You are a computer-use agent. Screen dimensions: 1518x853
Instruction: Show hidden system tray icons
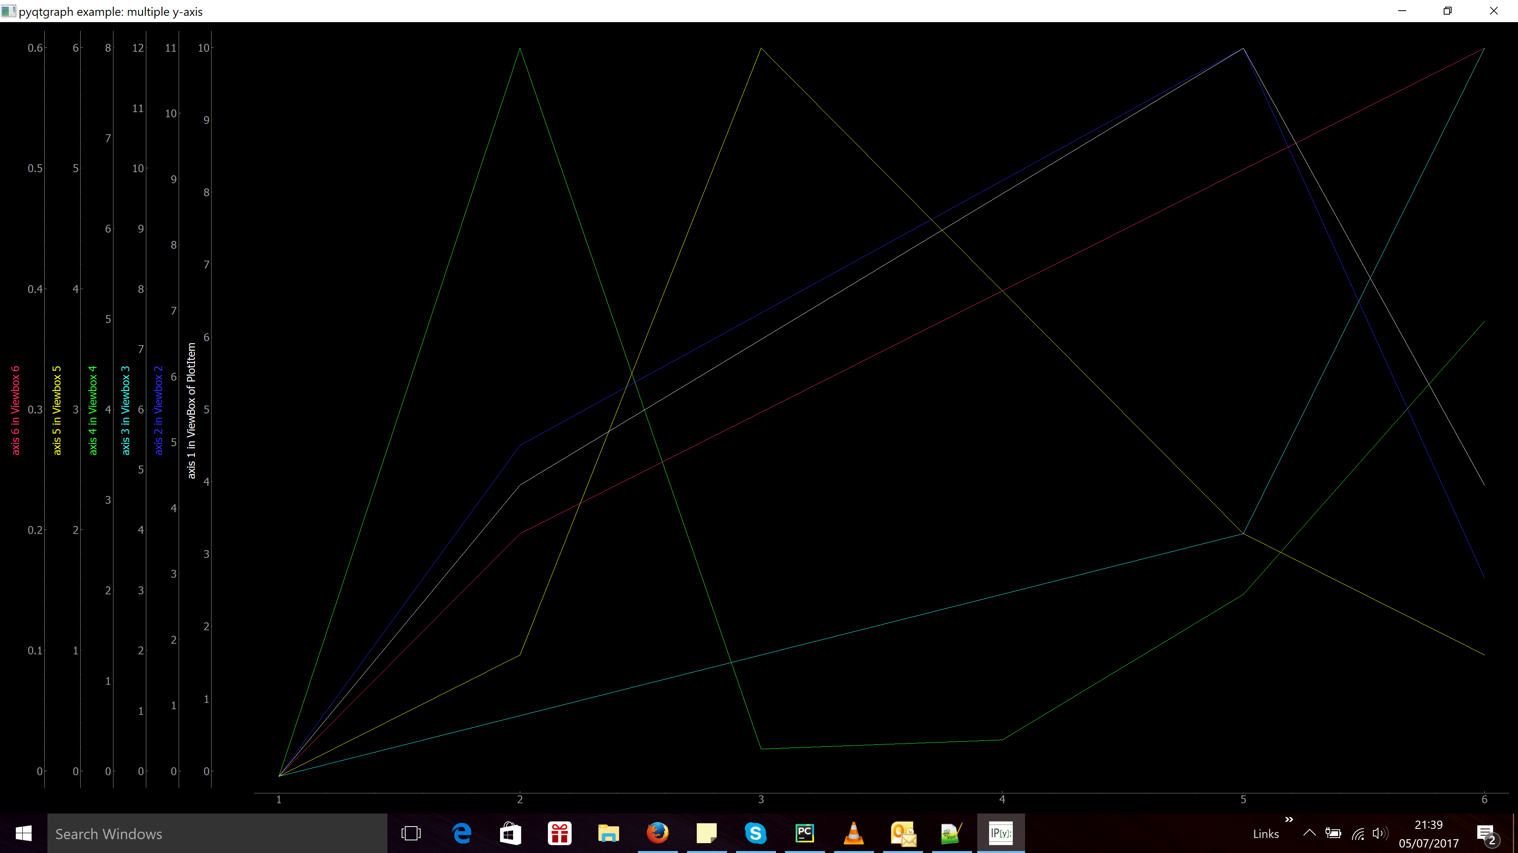tap(1309, 834)
